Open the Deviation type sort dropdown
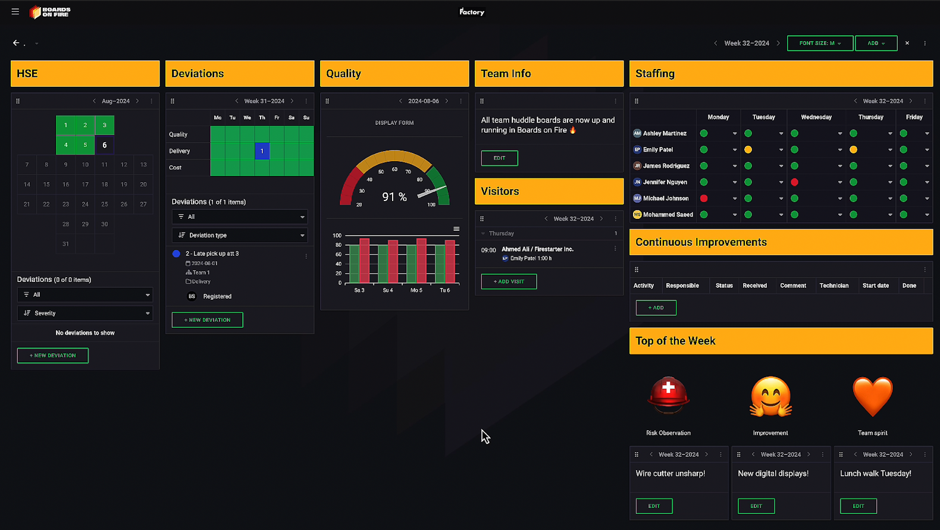The width and height of the screenshot is (940, 530). point(240,235)
